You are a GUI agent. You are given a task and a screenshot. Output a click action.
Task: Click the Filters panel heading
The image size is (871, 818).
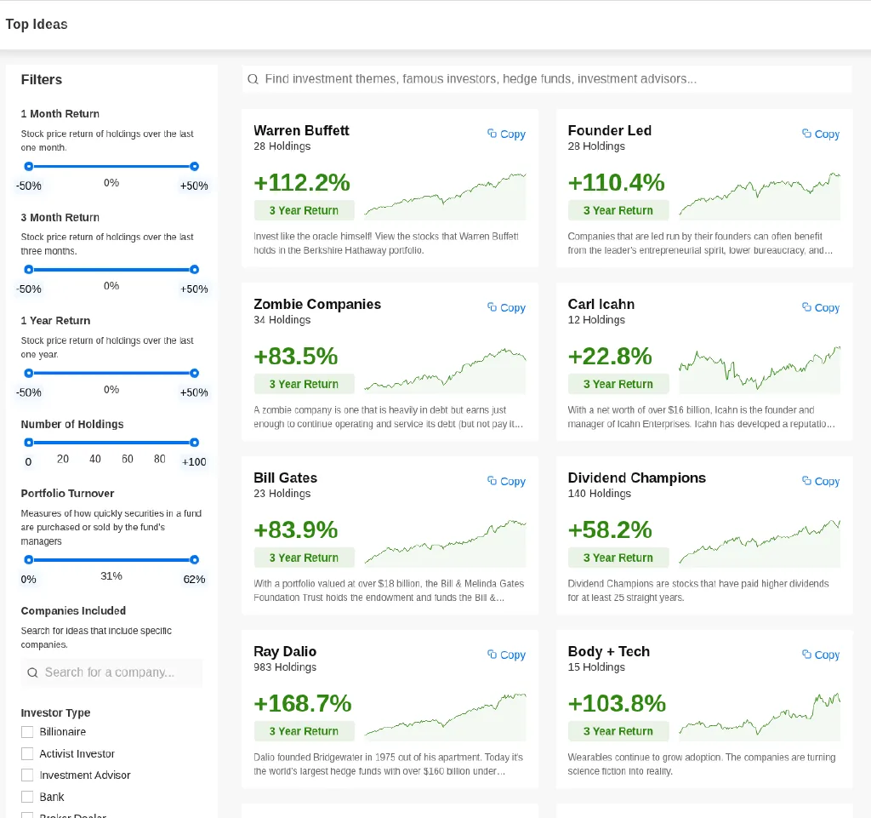42,79
